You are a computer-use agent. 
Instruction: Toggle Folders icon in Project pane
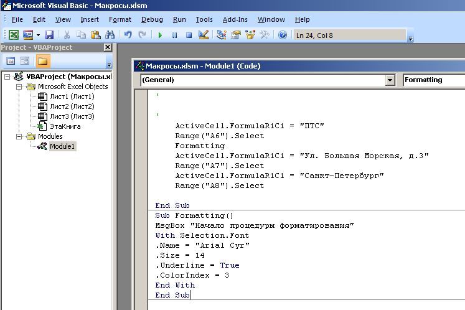click(x=42, y=61)
